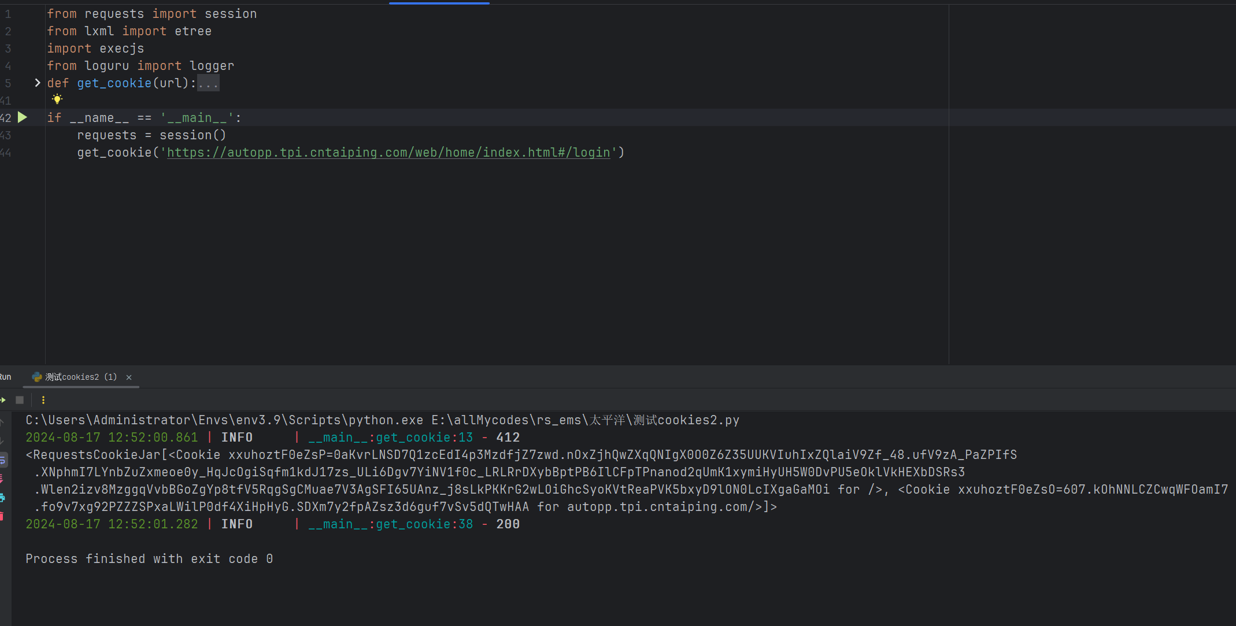The width and height of the screenshot is (1236, 626).
Task: Click the up stack trace arrow in console
Action: [2, 423]
